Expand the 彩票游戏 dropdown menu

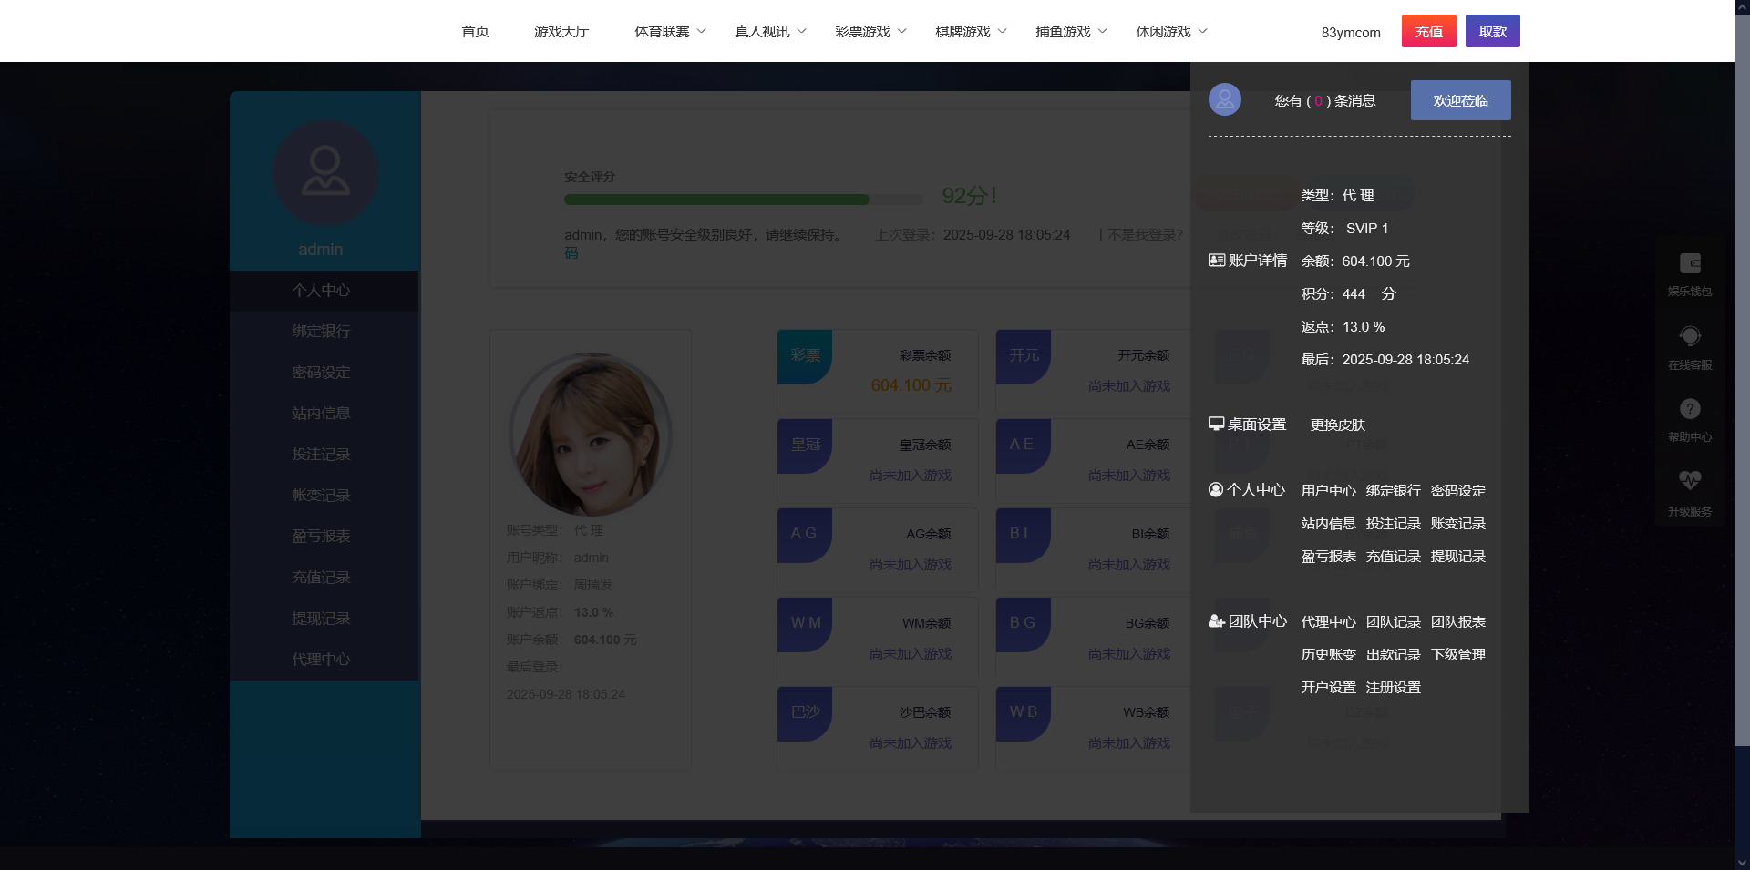(x=870, y=32)
